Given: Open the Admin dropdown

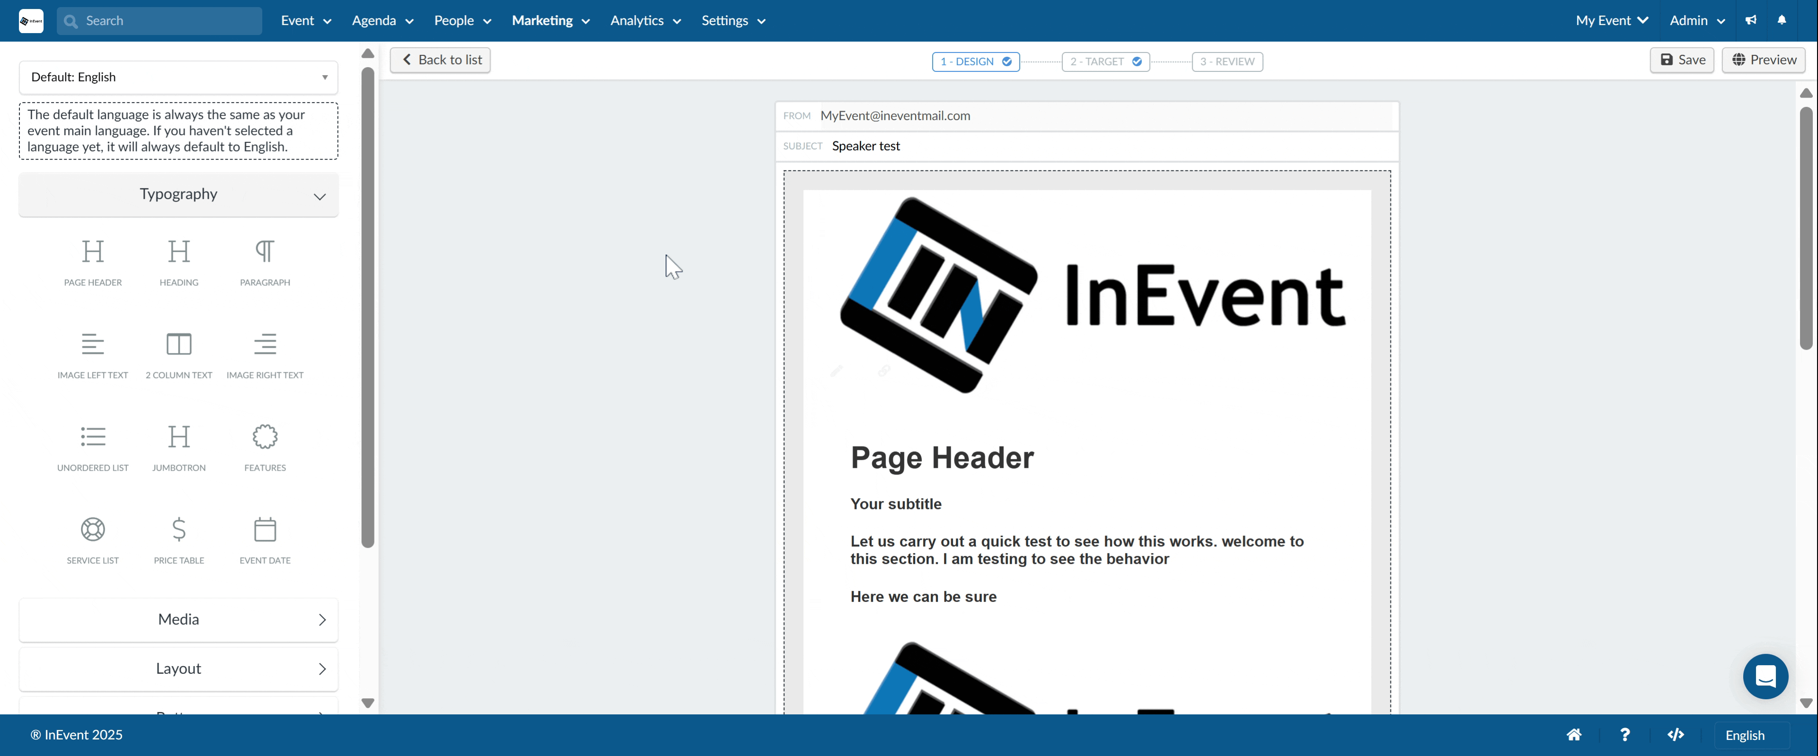Looking at the screenshot, I should (1697, 20).
